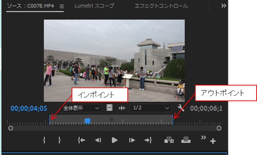Switch to the エフェクトコントロール tab
The height and width of the screenshot is (155, 257).
(161, 6)
